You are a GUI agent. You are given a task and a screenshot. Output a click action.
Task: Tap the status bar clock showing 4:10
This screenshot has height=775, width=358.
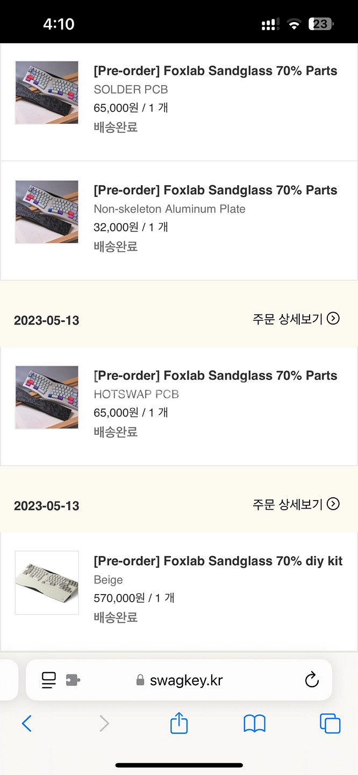coord(59,24)
